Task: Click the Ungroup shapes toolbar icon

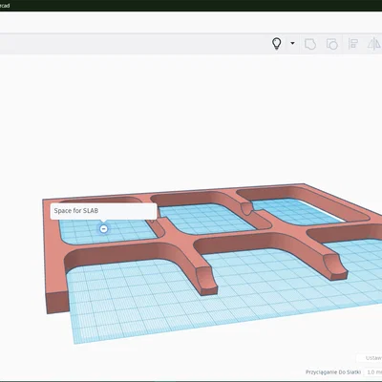Action: tap(332, 44)
